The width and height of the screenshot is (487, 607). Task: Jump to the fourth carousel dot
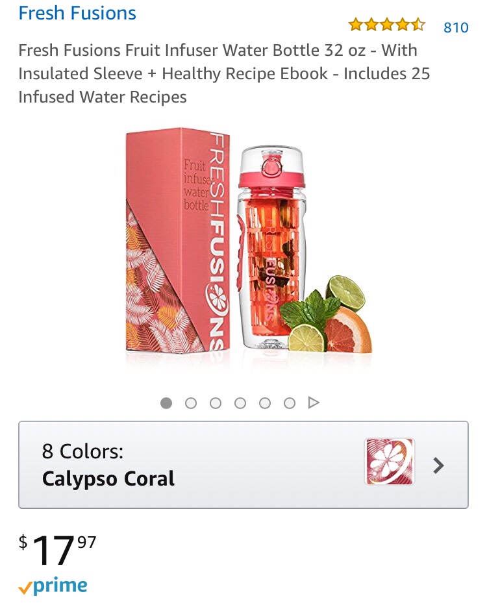(240, 403)
